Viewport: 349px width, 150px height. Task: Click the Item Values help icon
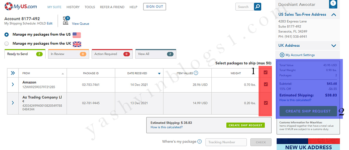[196, 73]
